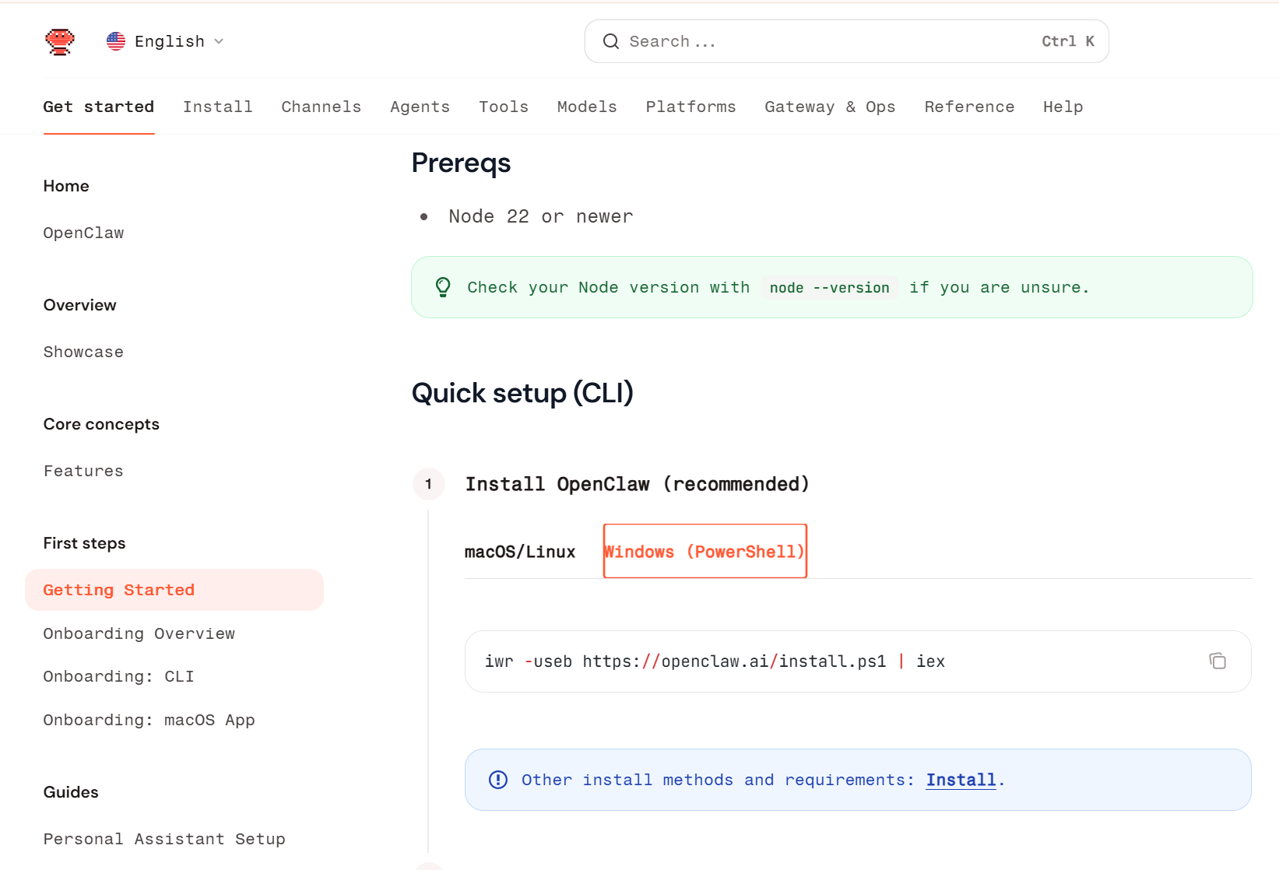Click the Install OpenClaw (recommended) step title
This screenshot has height=870, width=1279.
(638, 484)
